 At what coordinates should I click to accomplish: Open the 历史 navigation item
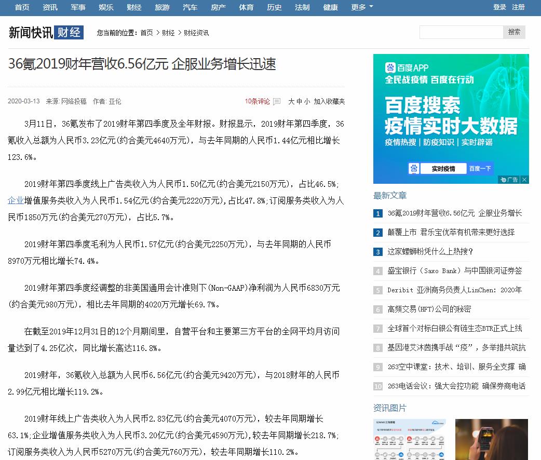pos(274,7)
